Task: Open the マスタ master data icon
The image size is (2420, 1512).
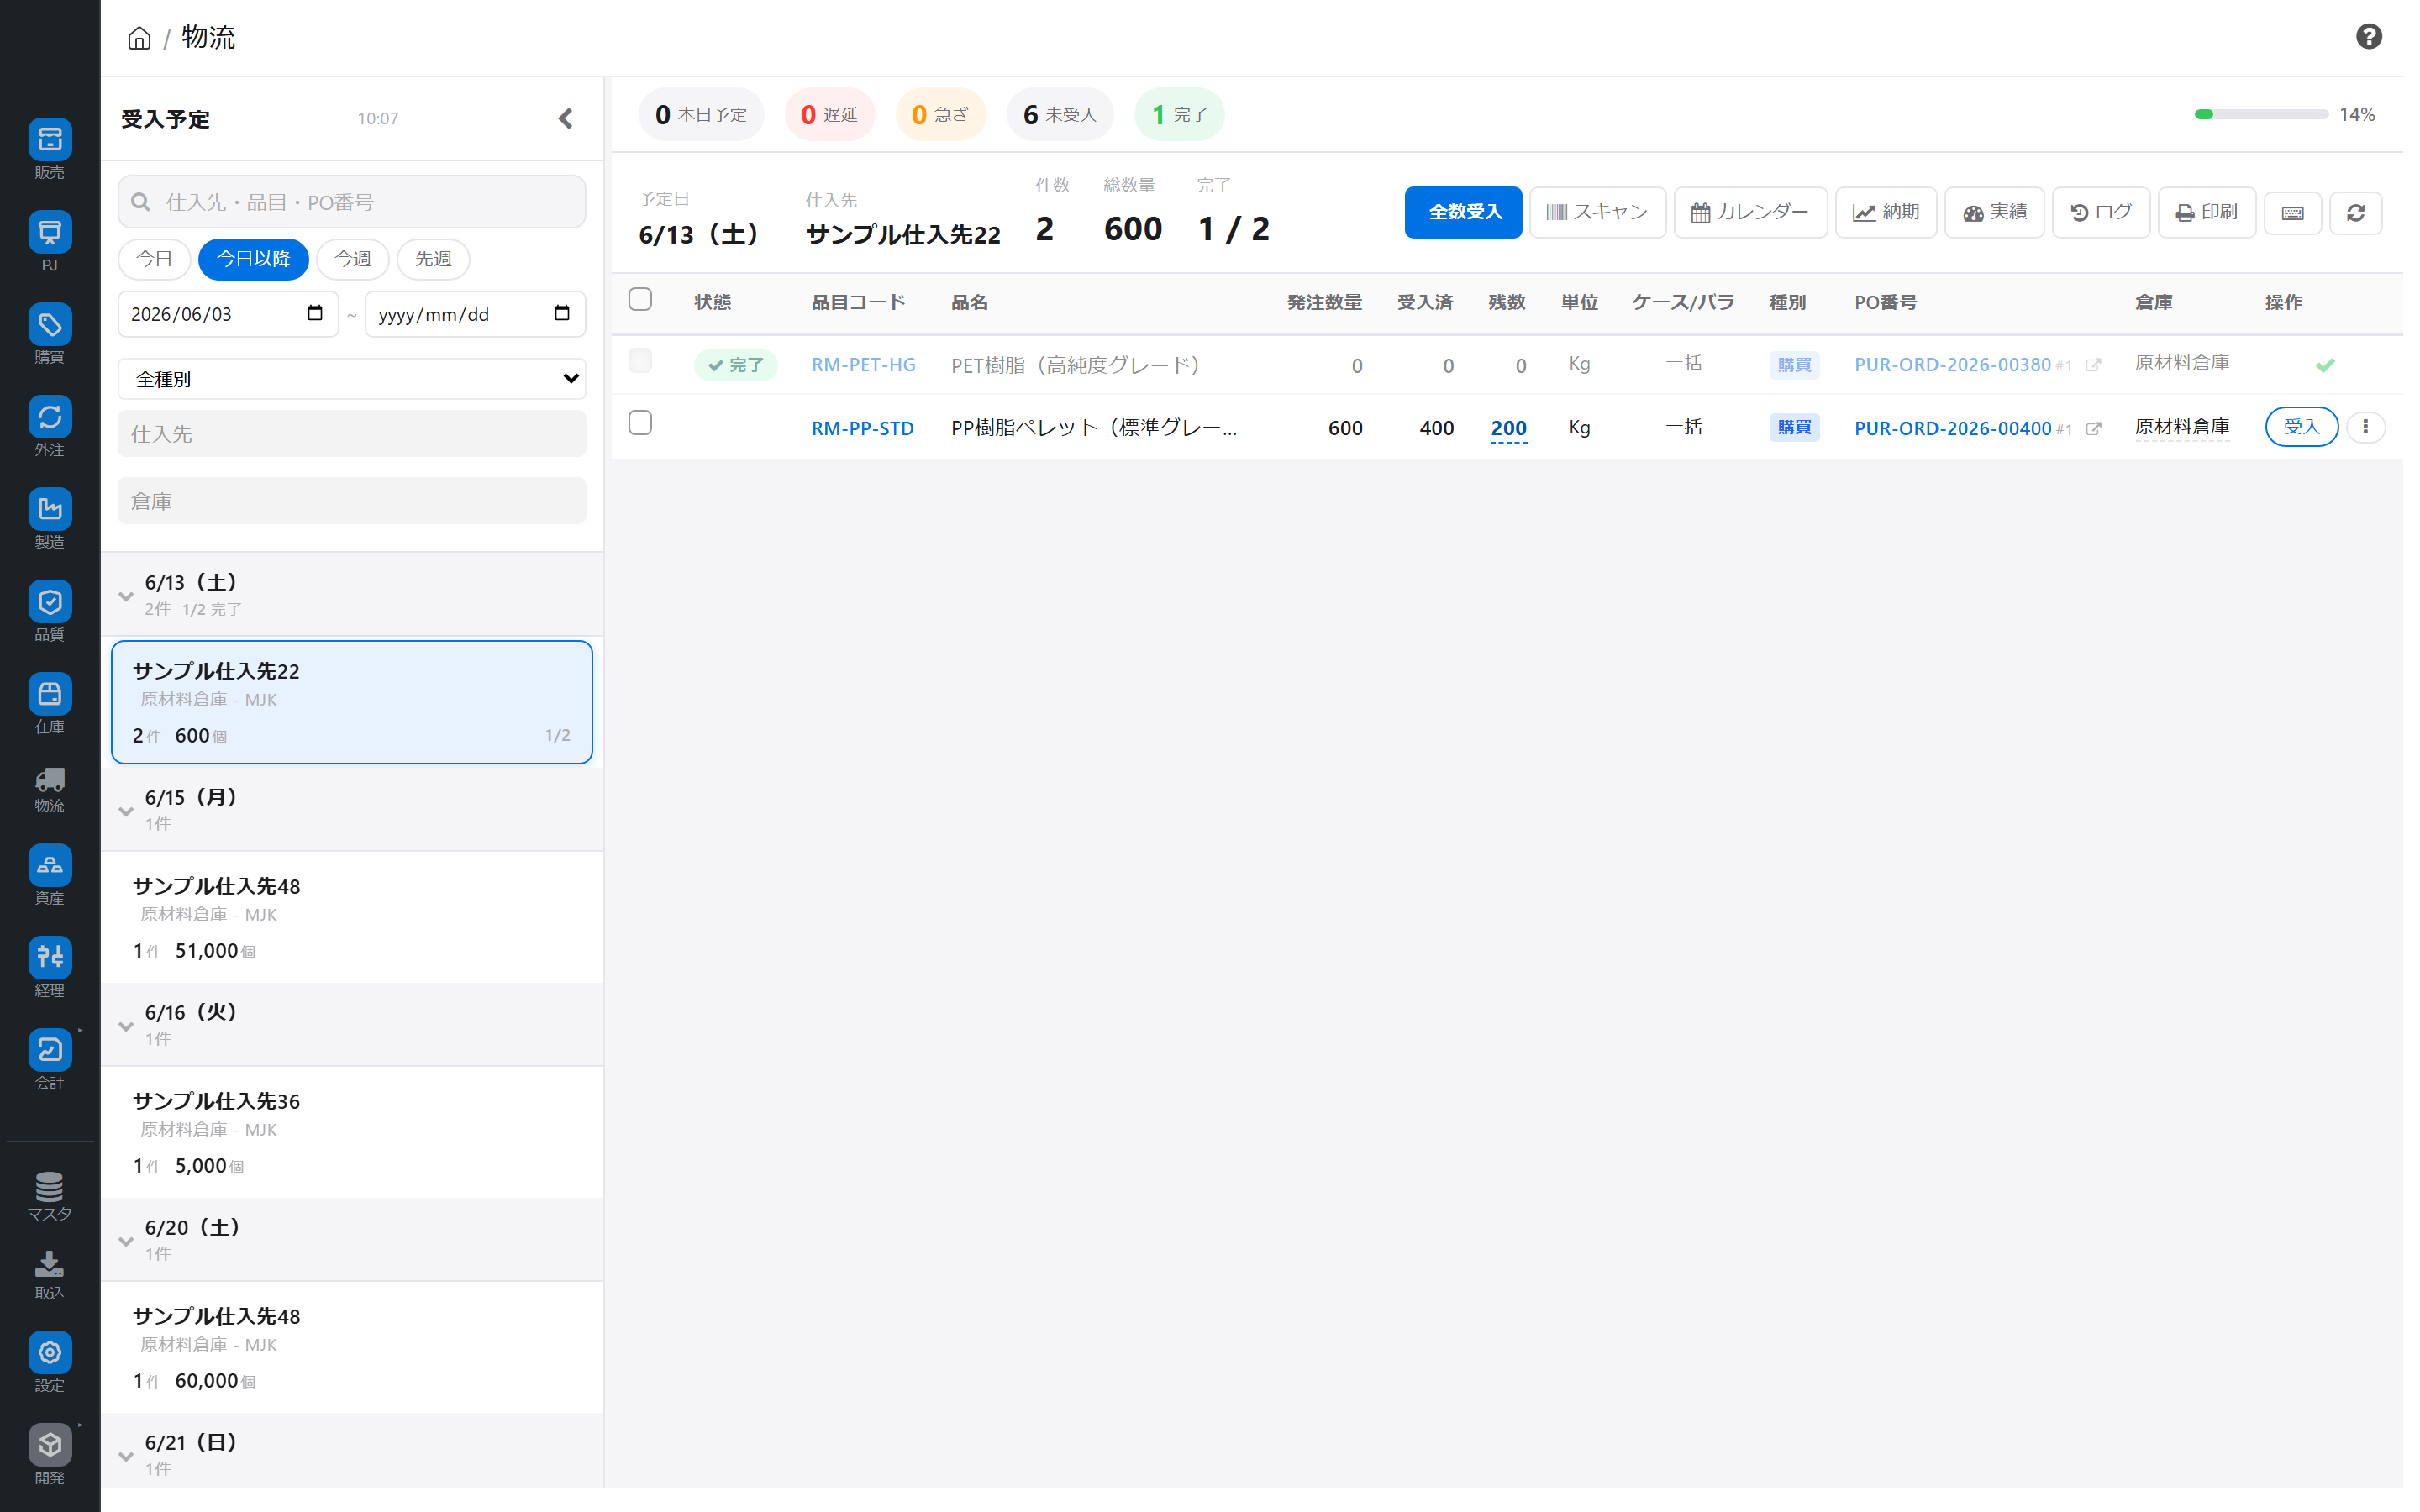Action: point(50,1197)
